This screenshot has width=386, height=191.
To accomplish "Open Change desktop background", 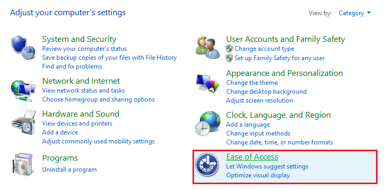I will coord(266,92).
